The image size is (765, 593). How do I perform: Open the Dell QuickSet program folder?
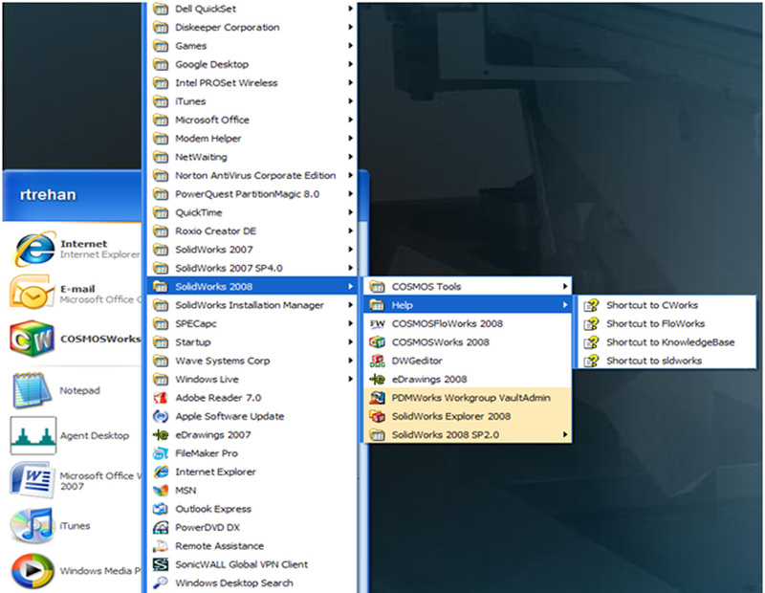pyautogui.click(x=252, y=9)
